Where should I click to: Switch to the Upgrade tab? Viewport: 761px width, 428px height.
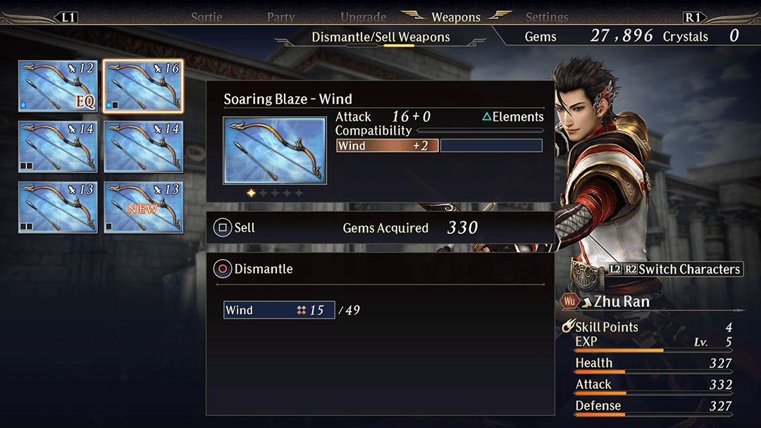(363, 18)
